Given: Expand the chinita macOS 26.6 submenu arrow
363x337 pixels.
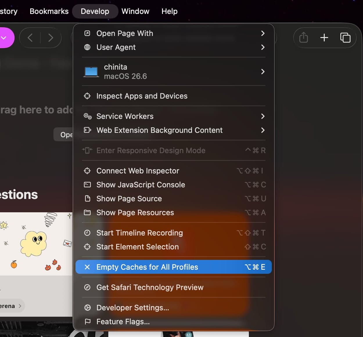Looking at the screenshot, I should (x=263, y=72).
